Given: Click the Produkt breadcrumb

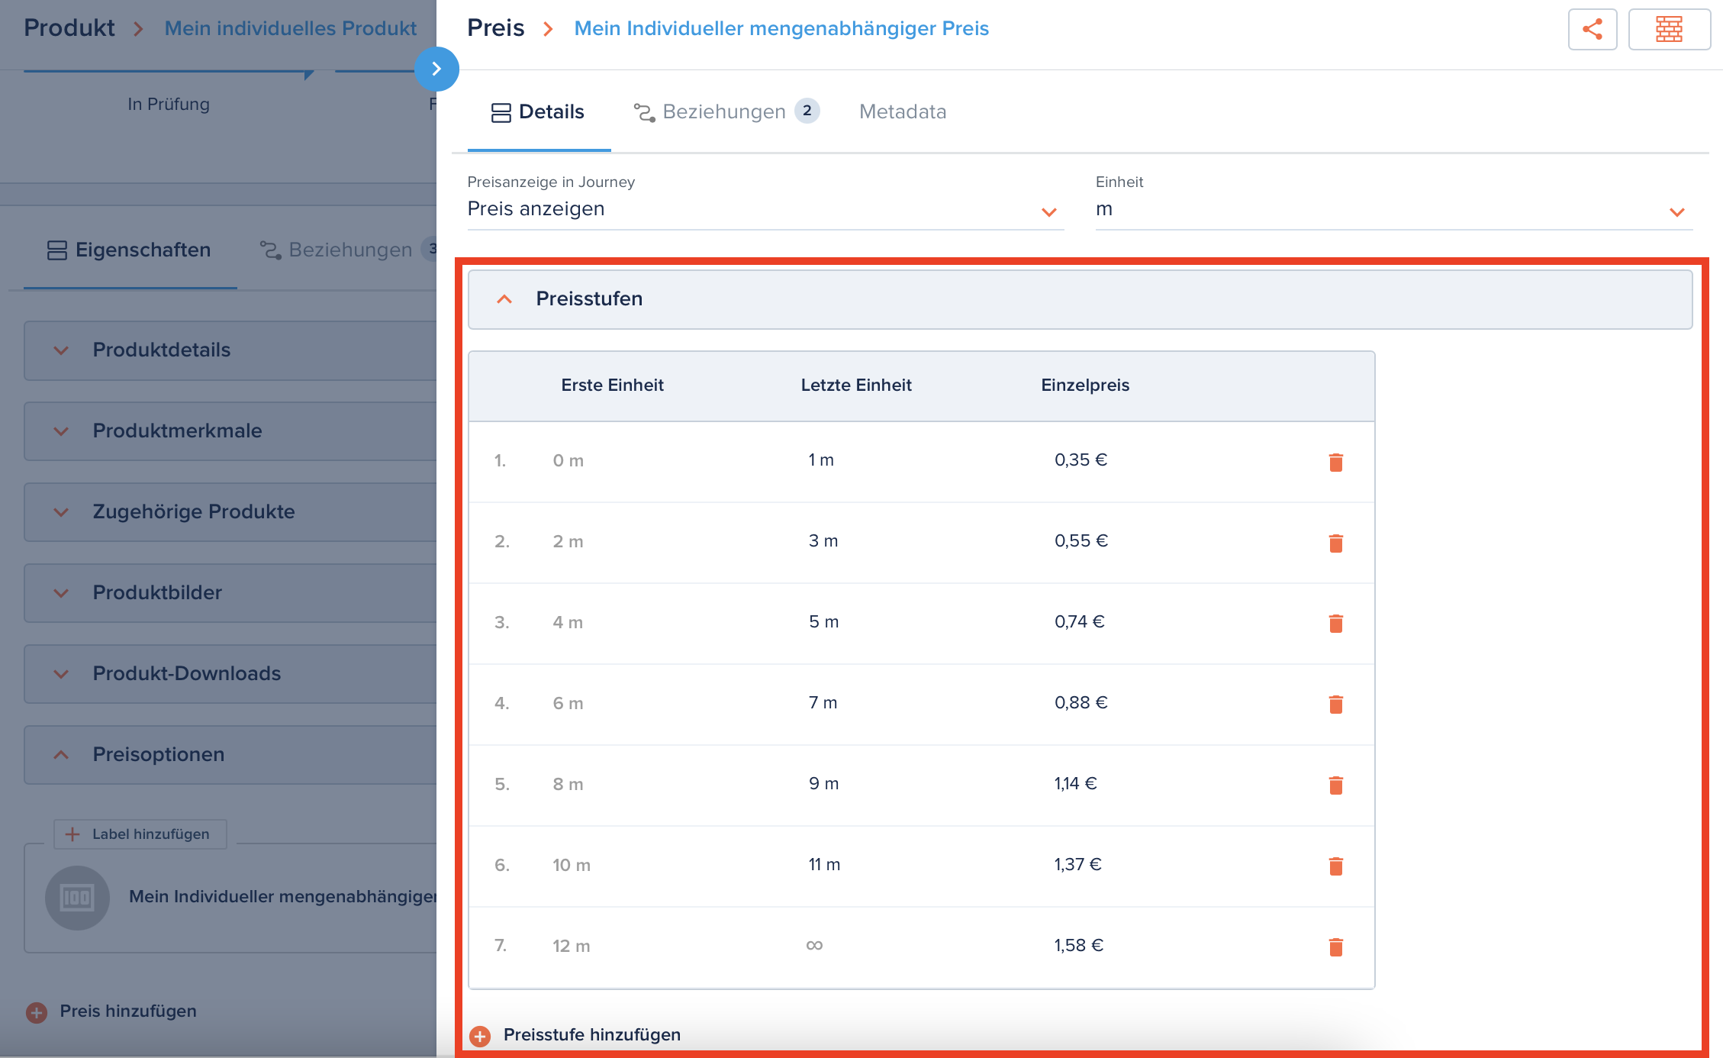Looking at the screenshot, I should pyautogui.click(x=69, y=28).
